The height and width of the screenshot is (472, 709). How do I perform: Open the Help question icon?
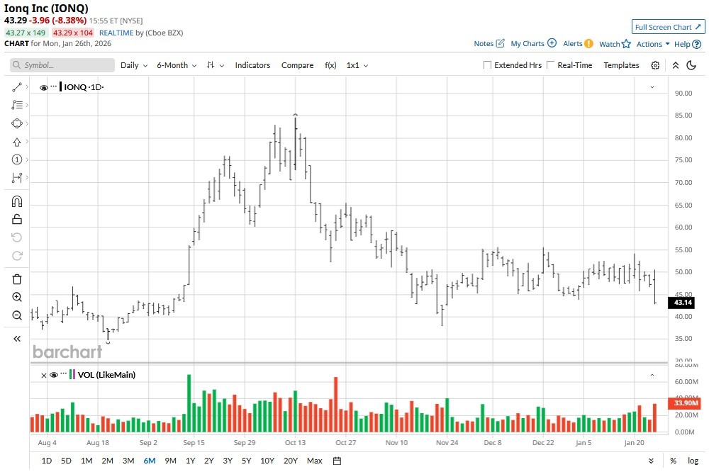[x=697, y=44]
